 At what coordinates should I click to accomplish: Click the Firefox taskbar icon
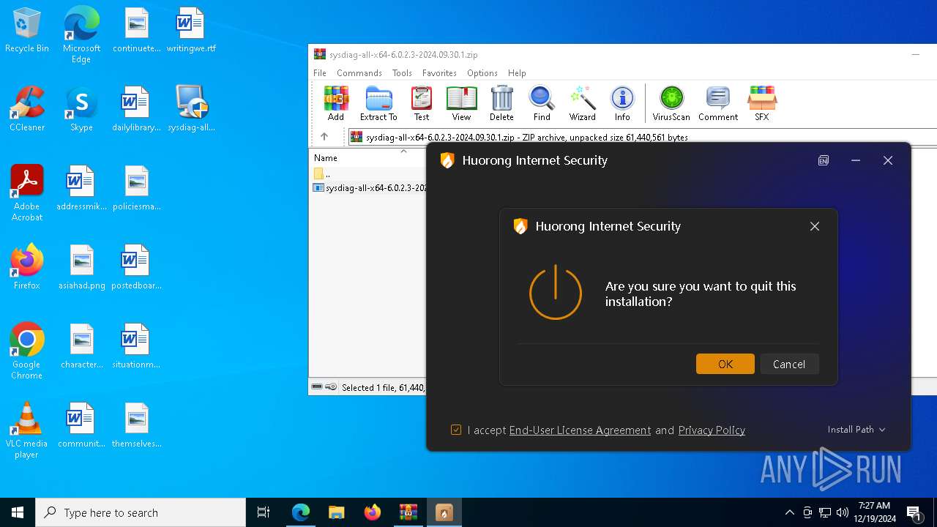[x=372, y=512]
